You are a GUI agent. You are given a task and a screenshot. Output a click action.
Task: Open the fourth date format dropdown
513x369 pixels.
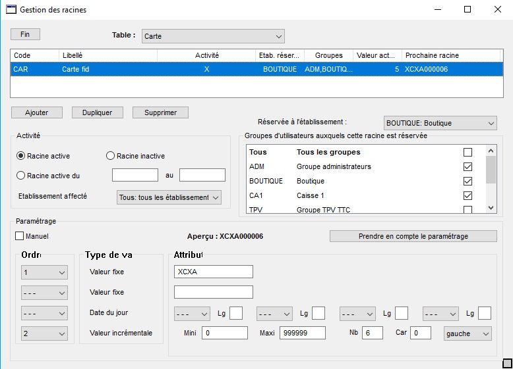[440, 314]
